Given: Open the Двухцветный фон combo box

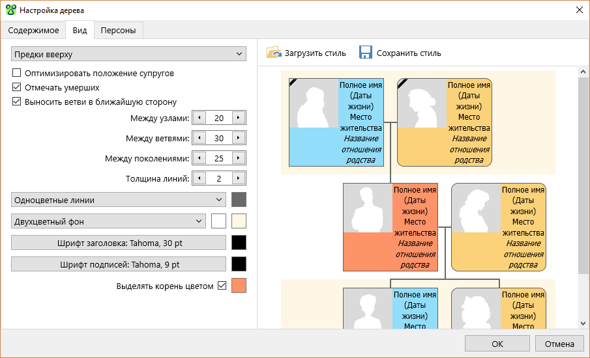Looking at the screenshot, I should (x=108, y=221).
